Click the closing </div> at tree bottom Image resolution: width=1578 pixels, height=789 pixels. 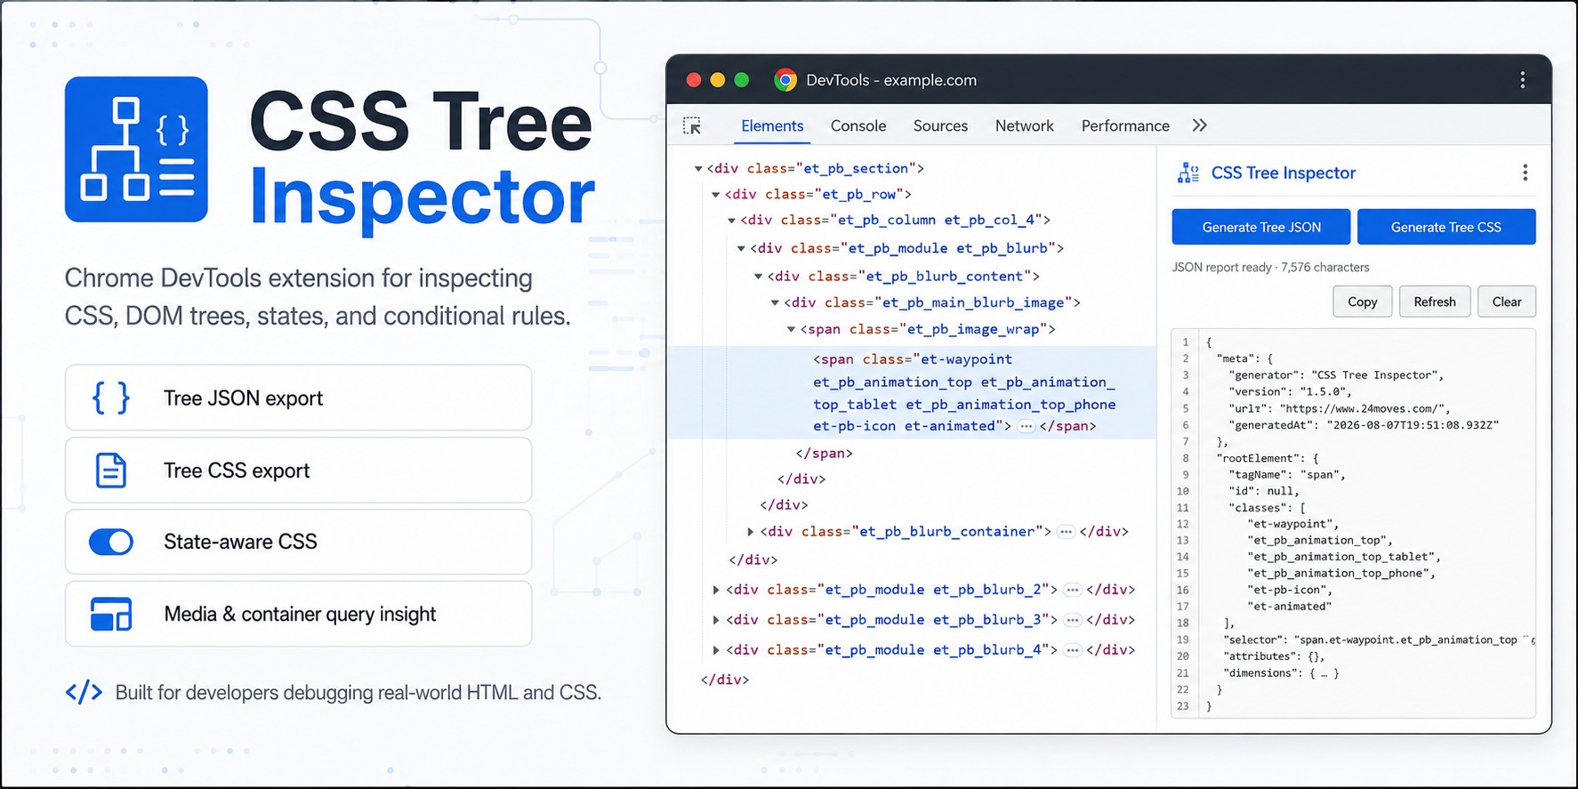[725, 680]
